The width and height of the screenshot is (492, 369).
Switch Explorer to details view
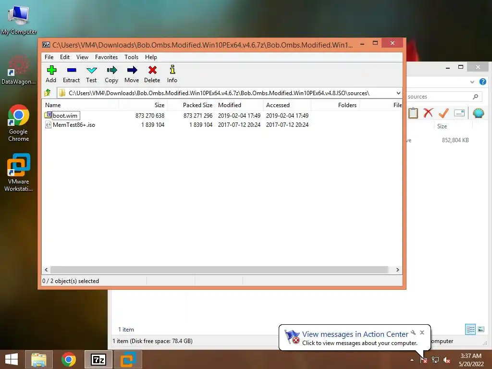pyautogui.click(x=470, y=330)
